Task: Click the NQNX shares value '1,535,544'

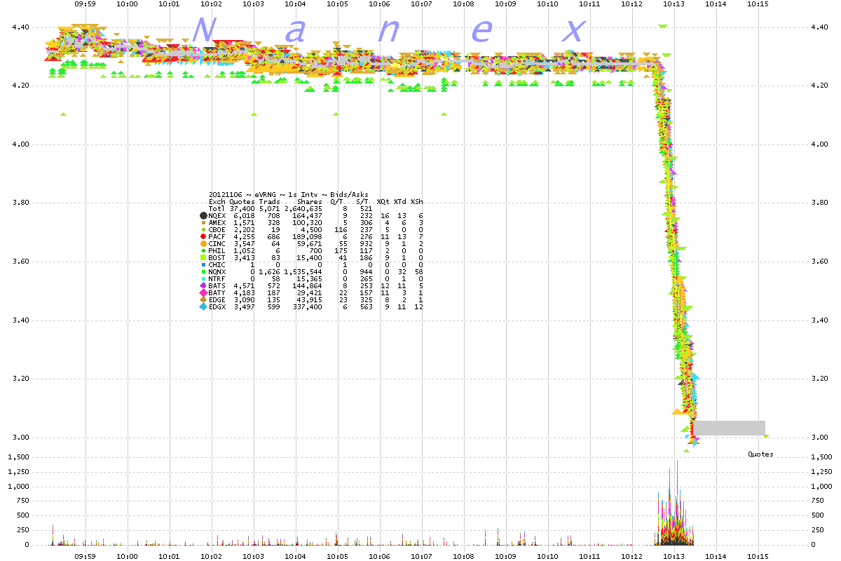Action: (x=303, y=271)
